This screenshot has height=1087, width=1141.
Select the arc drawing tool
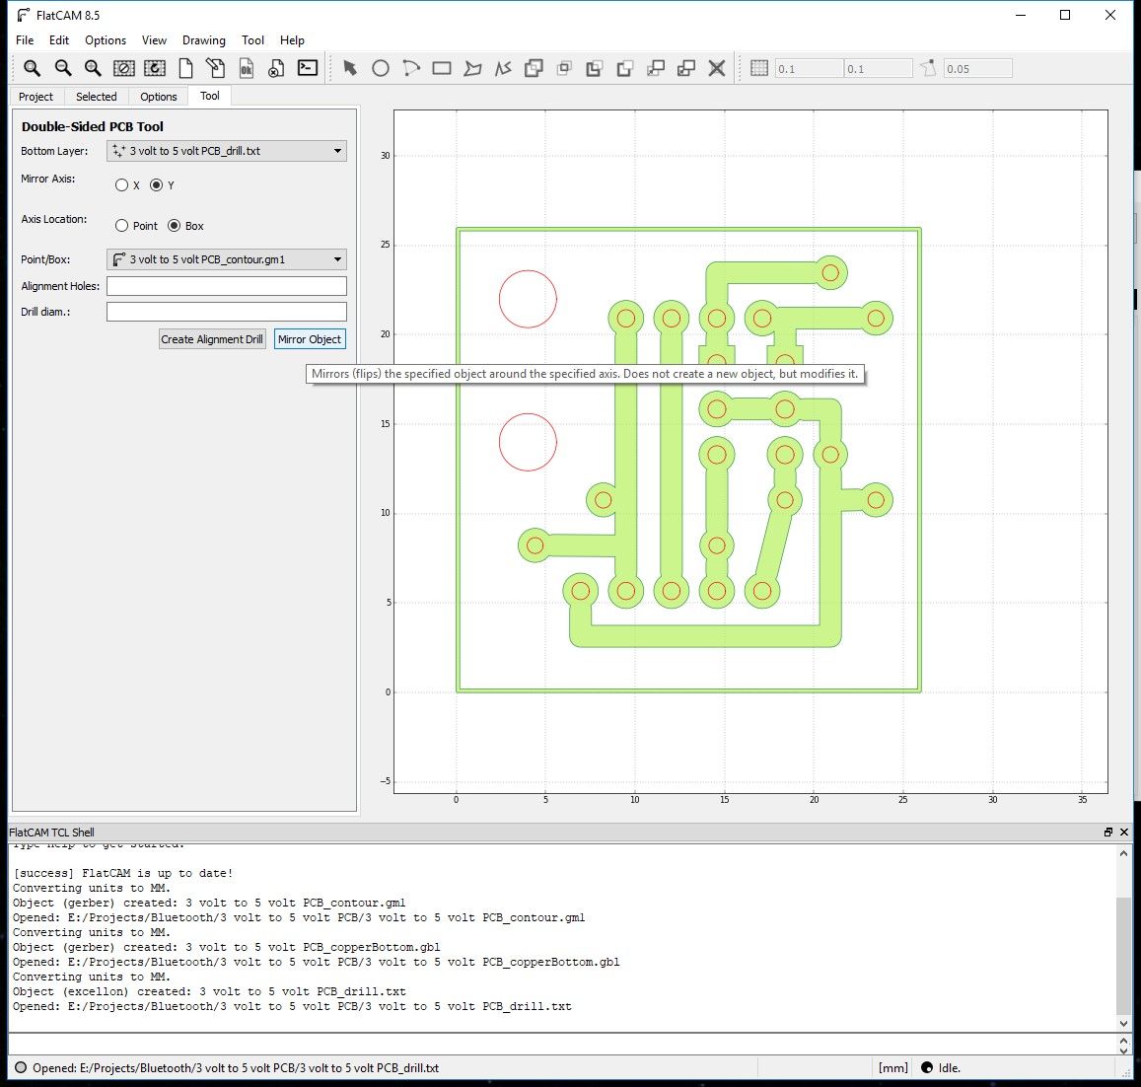(x=411, y=68)
